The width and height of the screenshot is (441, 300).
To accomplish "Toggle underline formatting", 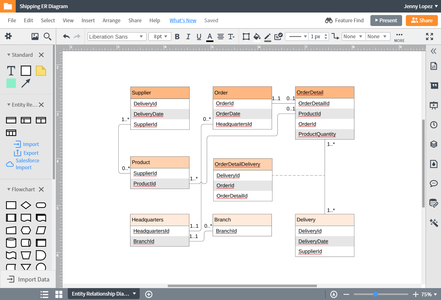I will [x=199, y=37].
